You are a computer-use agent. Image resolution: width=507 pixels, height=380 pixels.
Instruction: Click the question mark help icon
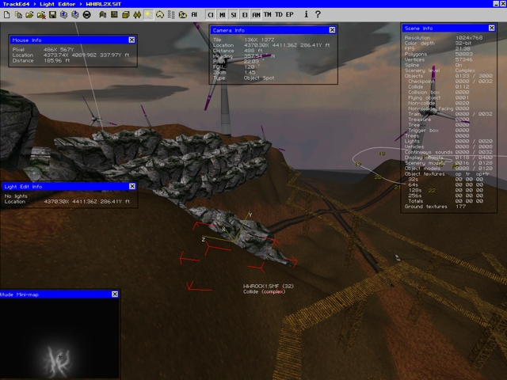point(318,14)
